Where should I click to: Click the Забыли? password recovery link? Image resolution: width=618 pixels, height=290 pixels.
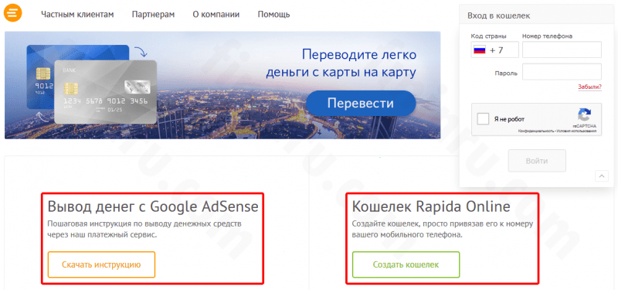(x=589, y=87)
